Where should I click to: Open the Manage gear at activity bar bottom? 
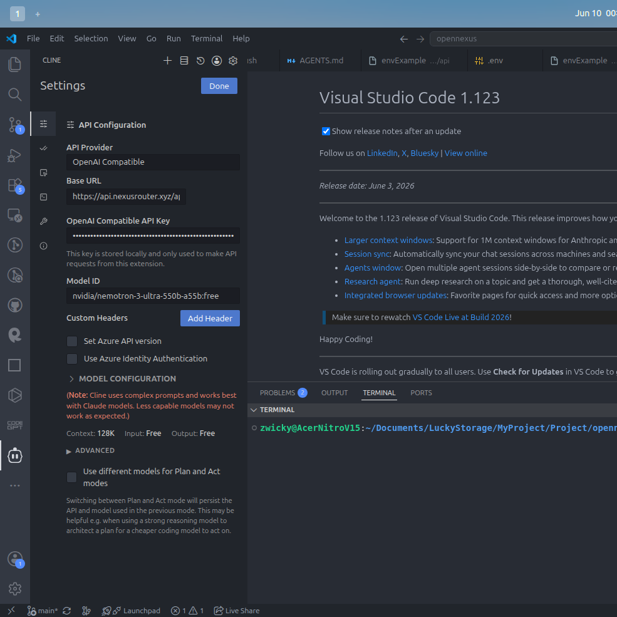click(15, 589)
